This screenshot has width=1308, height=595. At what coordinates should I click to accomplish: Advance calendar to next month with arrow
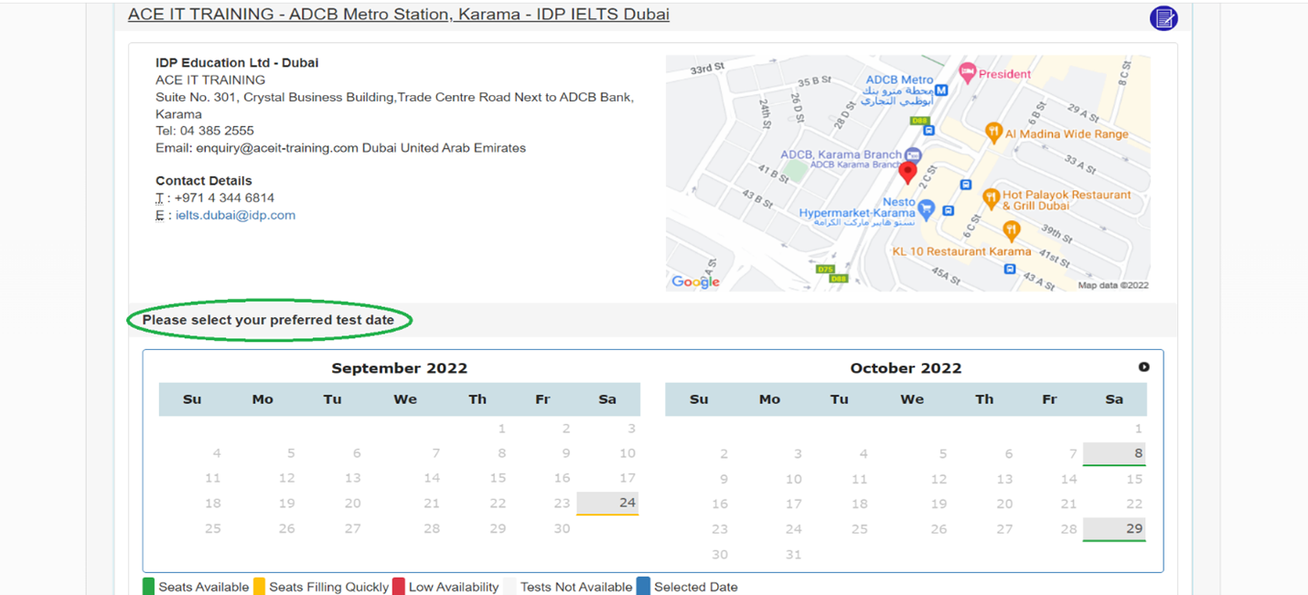[1143, 367]
